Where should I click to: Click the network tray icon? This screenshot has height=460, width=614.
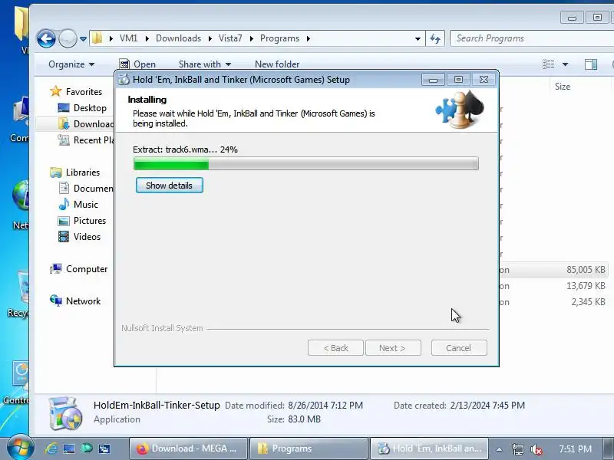518,449
